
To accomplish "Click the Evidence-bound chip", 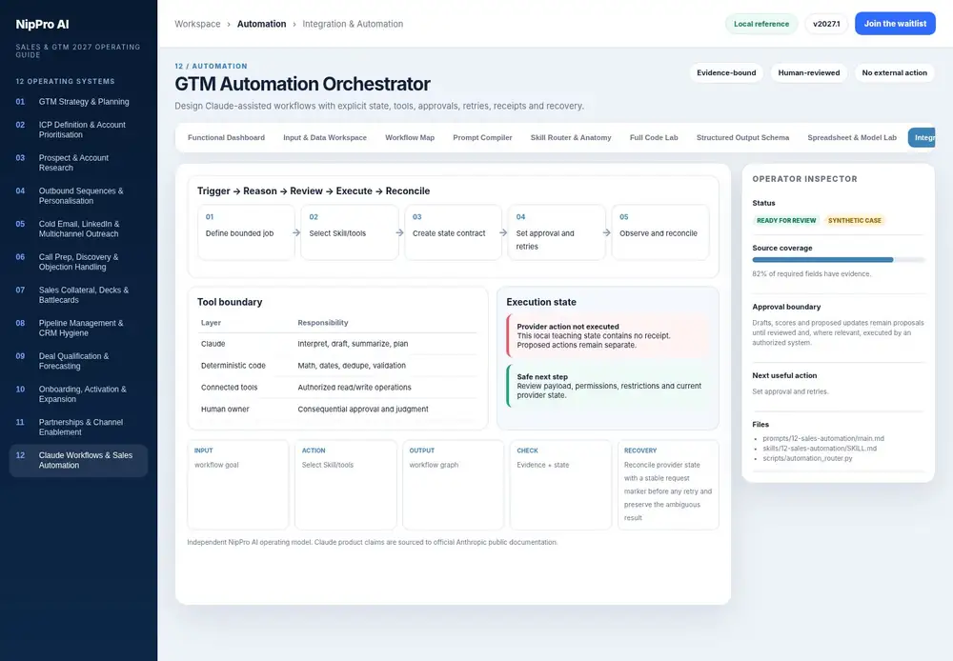I will 726,73.
